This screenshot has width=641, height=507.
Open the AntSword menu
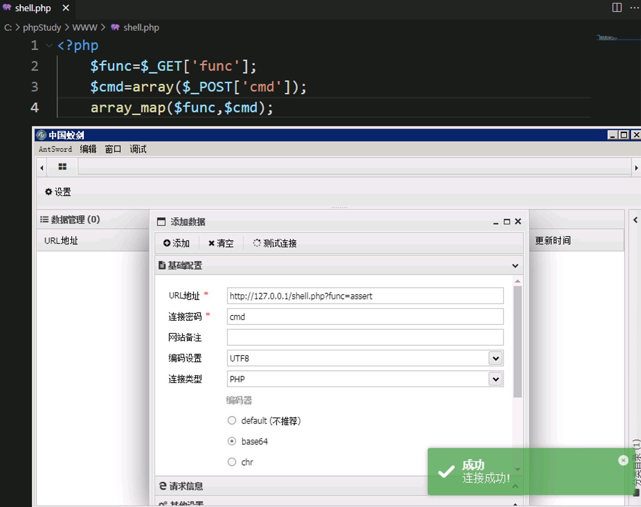pos(55,149)
